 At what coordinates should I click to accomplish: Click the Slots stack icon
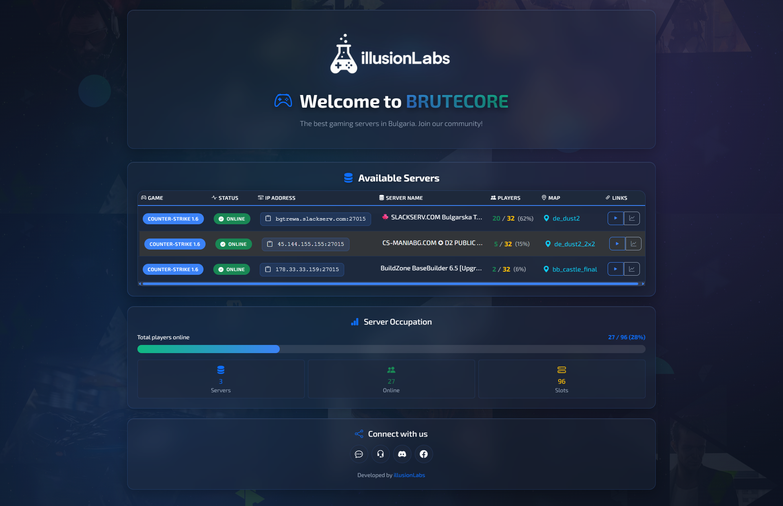pos(562,370)
